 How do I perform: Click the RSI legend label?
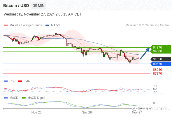pos(12,81)
